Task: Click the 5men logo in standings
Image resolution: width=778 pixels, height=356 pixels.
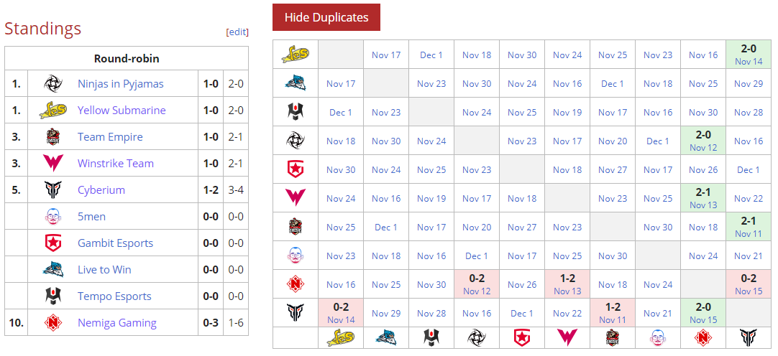Action: 53,217
